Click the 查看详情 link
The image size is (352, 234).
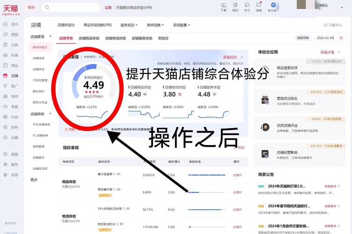(x=327, y=52)
